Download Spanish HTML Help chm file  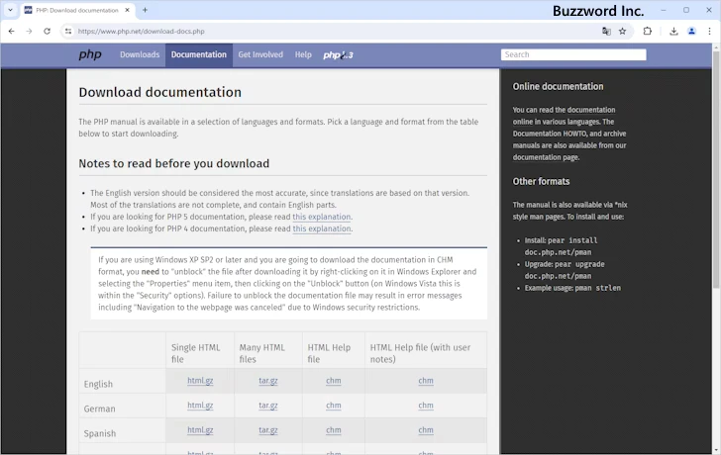pyautogui.click(x=334, y=430)
